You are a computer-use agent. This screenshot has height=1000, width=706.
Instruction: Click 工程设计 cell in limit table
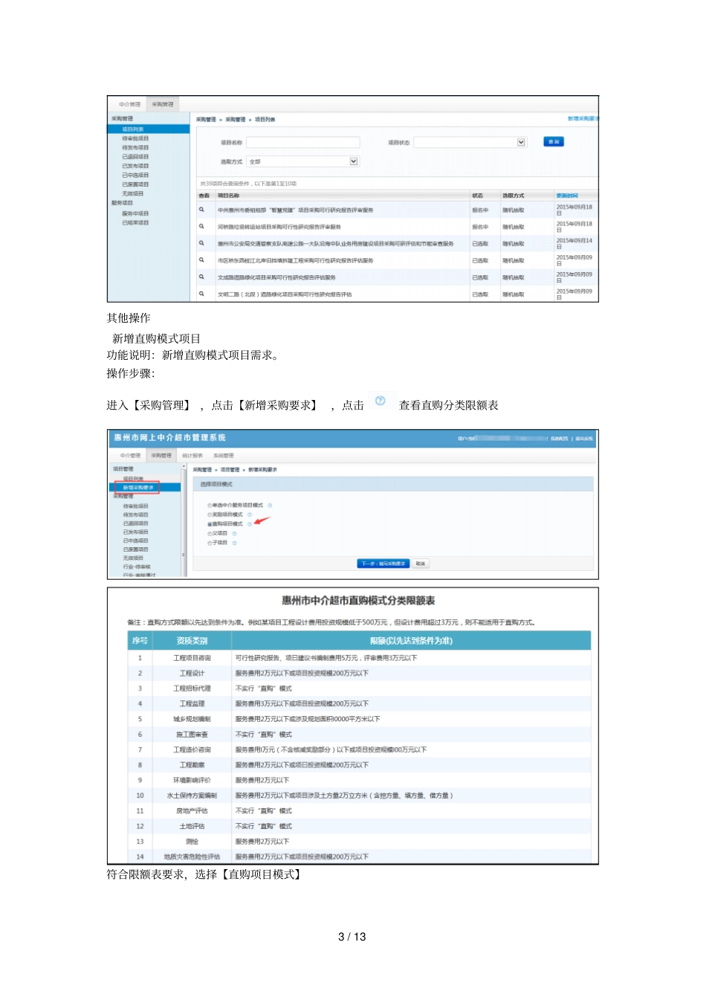[x=192, y=673]
